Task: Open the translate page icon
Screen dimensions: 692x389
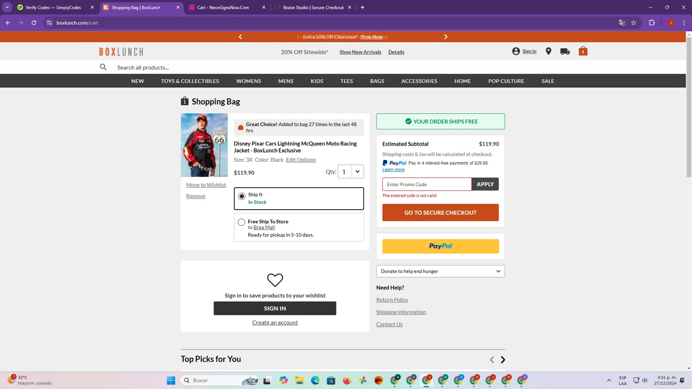Action: (622, 23)
